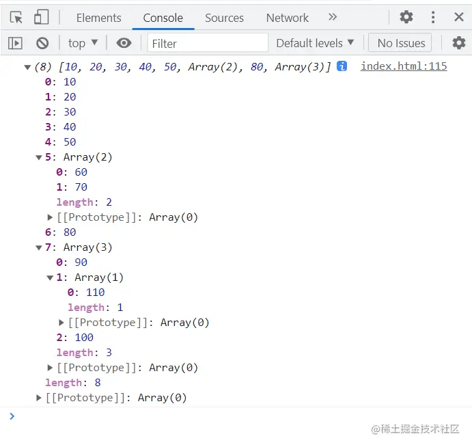Viewport: 472px width, 447px height.
Task: Create live expression with the eye icon
Action: click(124, 43)
